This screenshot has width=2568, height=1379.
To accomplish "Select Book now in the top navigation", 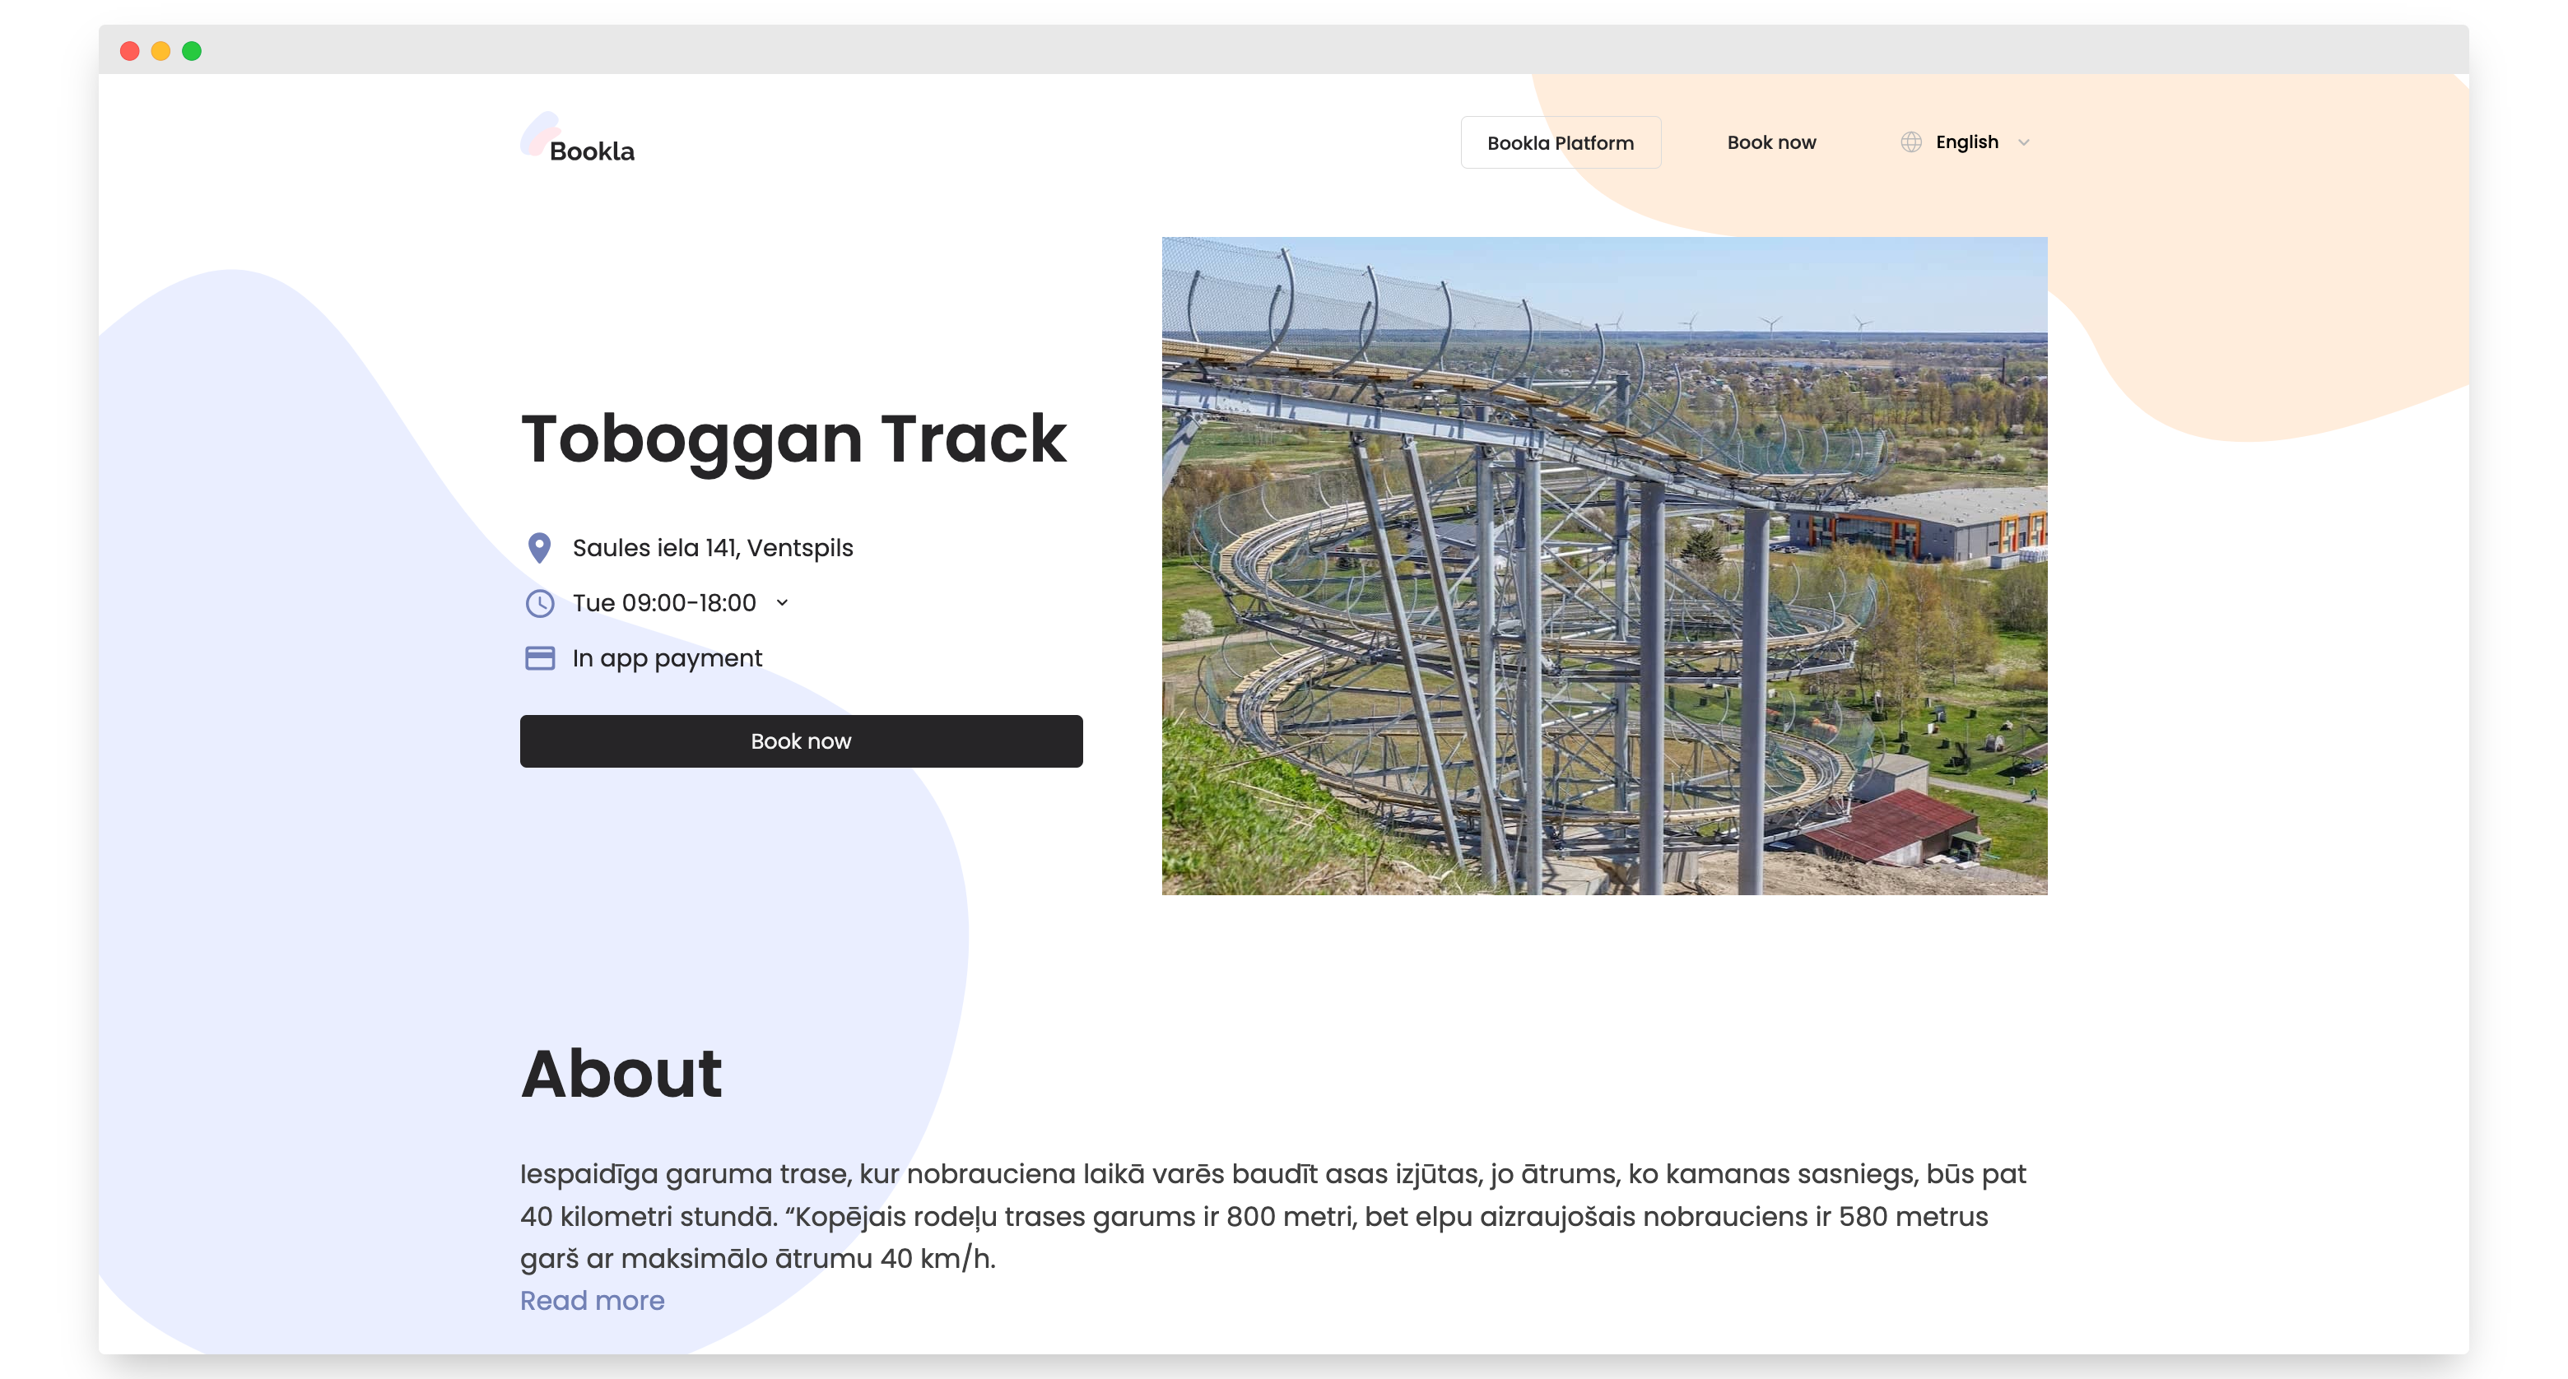I will click(x=1770, y=142).
